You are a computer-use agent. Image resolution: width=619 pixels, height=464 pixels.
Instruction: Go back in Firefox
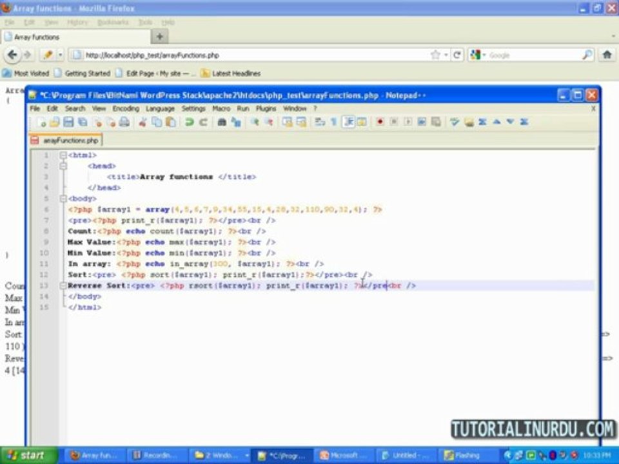pos(12,55)
